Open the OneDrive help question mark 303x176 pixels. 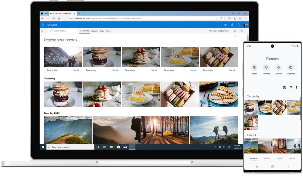point(239,25)
